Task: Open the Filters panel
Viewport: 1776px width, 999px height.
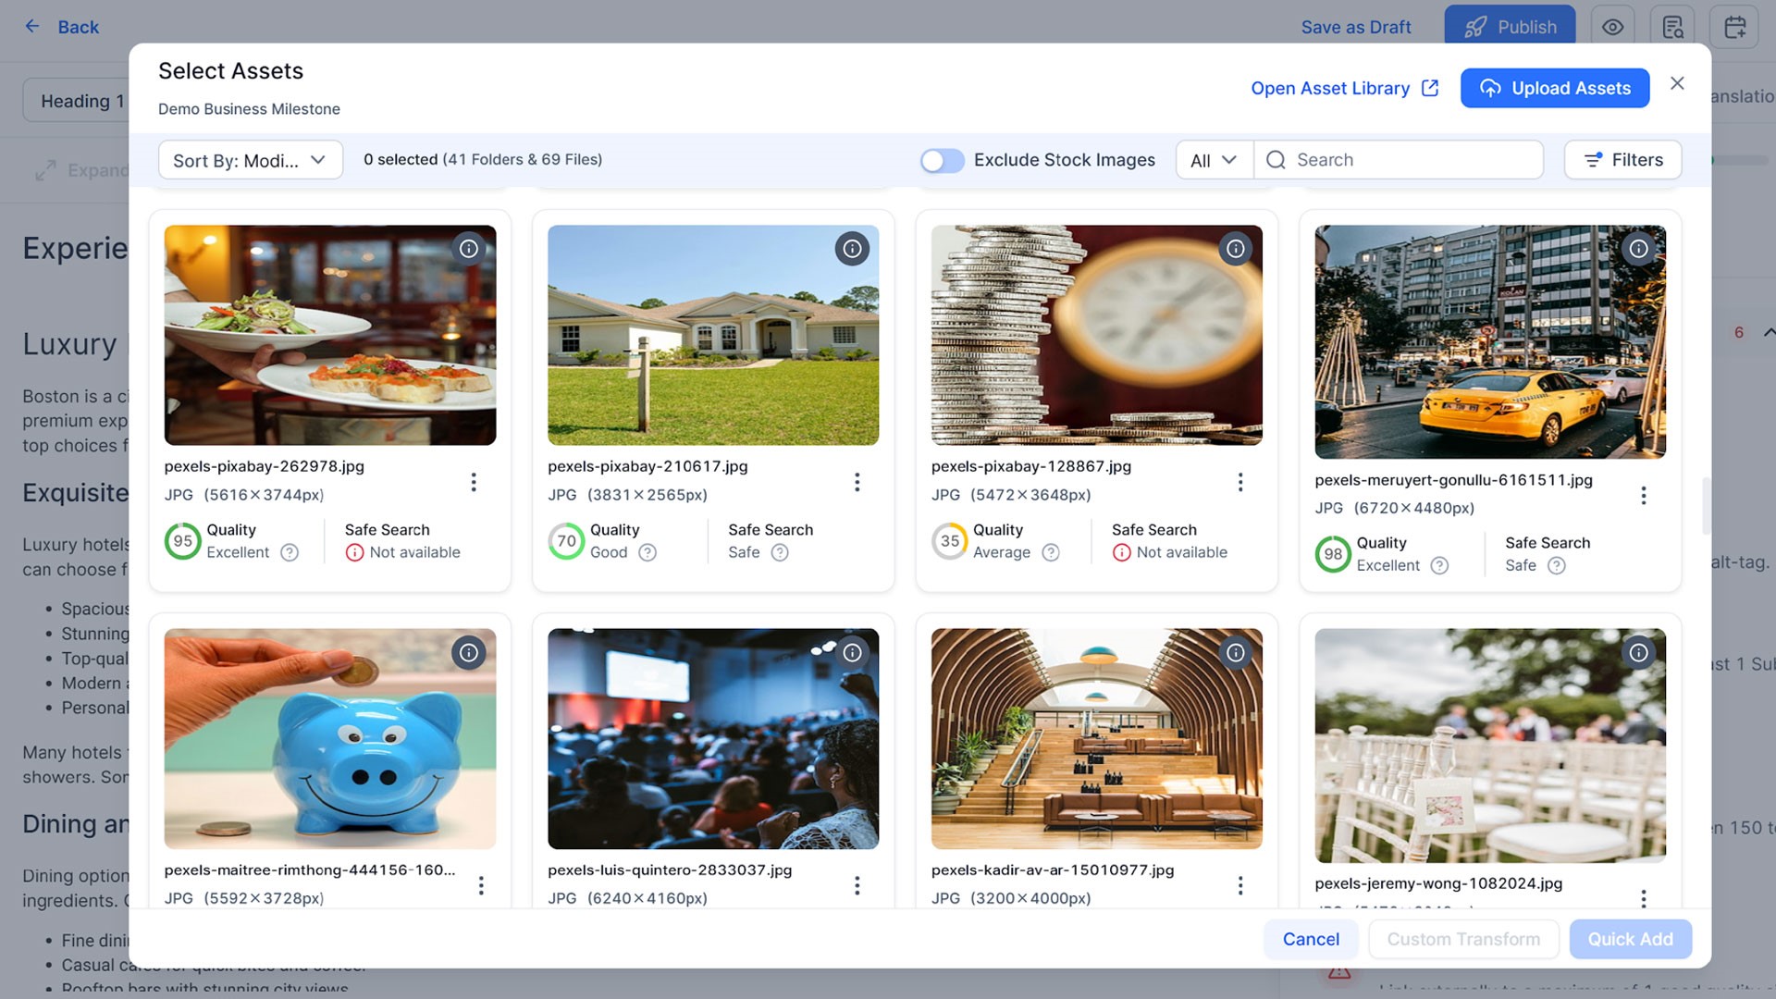Action: coord(1622,159)
